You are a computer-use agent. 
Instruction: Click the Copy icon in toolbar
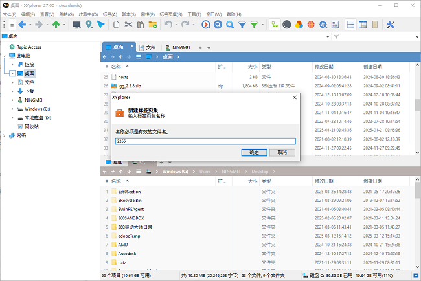116,25
